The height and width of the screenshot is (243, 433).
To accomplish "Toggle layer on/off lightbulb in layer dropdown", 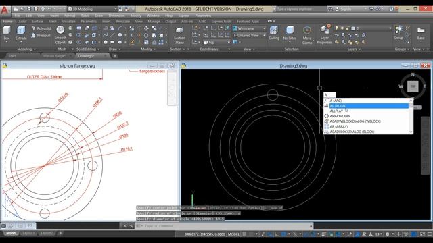I will pos(337,28).
